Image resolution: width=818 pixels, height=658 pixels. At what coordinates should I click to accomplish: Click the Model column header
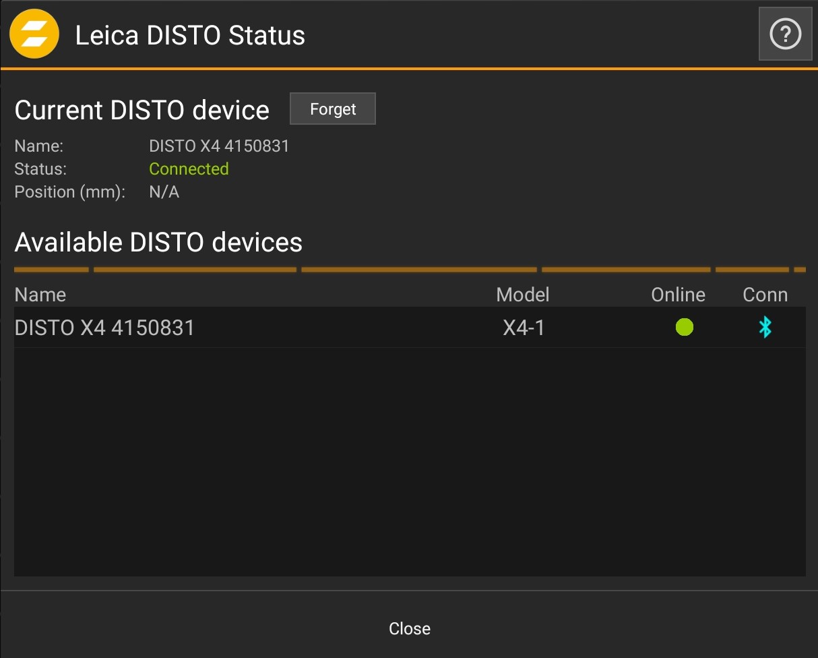pos(523,295)
